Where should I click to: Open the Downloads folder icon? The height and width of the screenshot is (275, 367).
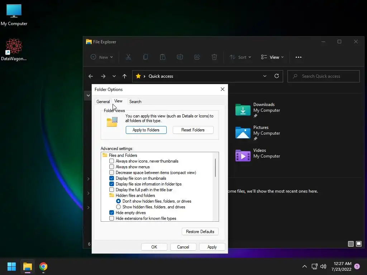tap(243, 110)
